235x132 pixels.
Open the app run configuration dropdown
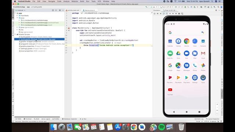(x=154, y=7)
